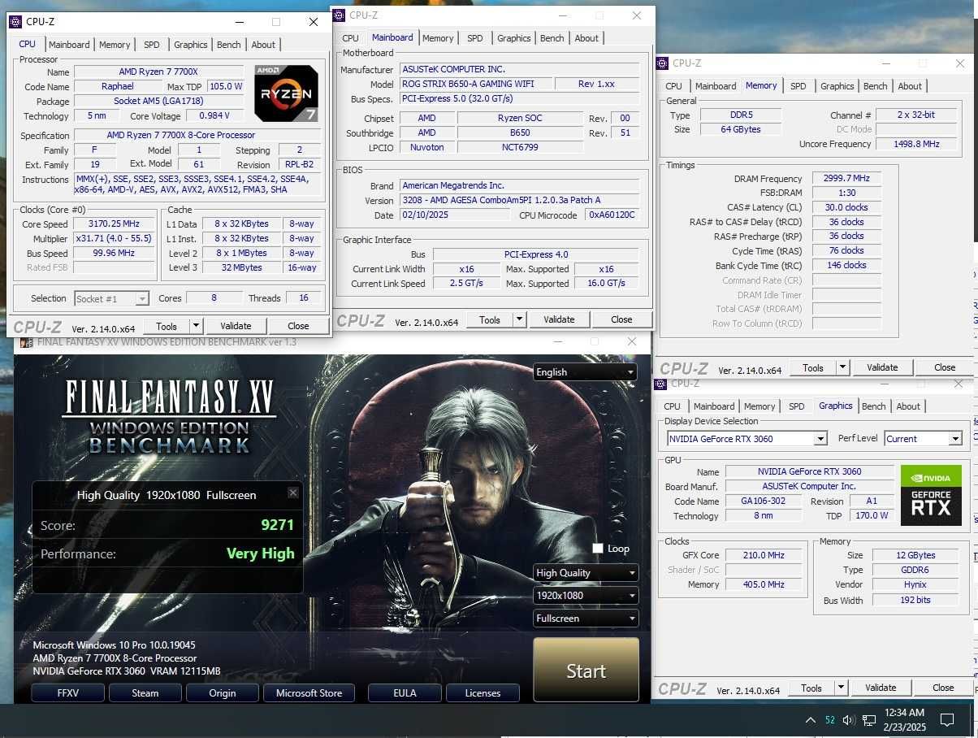The width and height of the screenshot is (978, 738).
Task: Switch to Mainboard tab in the Graphics window
Action: pyautogui.click(x=714, y=406)
